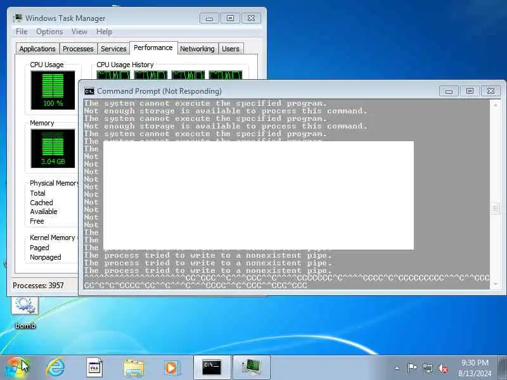Open View menu in Task Manager
The width and height of the screenshot is (507, 380).
click(79, 32)
